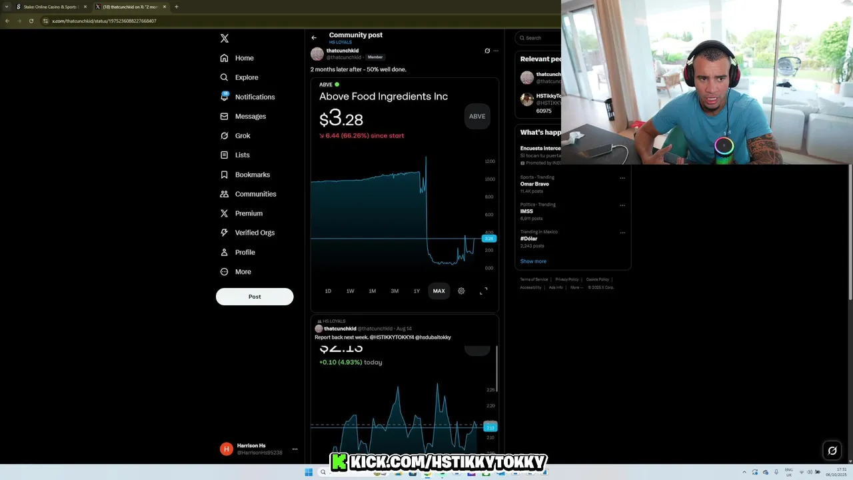Viewport: 853px width, 480px height.
Task: Close the Stake Online Casino tab
Action: [85, 7]
